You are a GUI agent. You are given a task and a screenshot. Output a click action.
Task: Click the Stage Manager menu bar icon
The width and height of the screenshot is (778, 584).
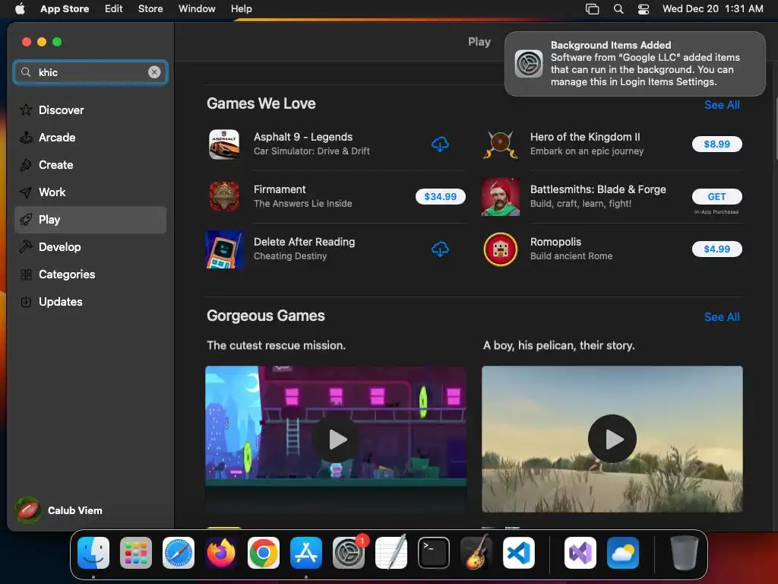pyautogui.click(x=592, y=8)
